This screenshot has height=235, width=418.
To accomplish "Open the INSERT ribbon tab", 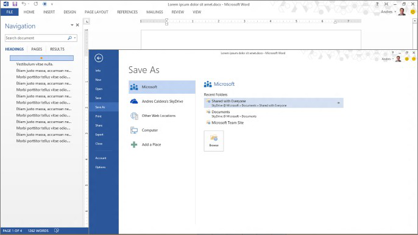I will pos(49,12).
